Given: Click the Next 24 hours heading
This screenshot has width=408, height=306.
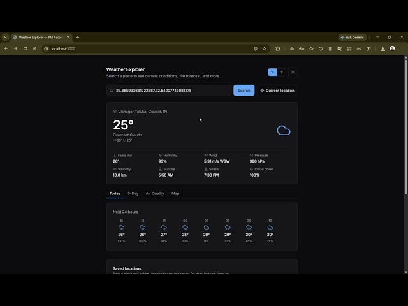Looking at the screenshot, I should click(x=126, y=212).
